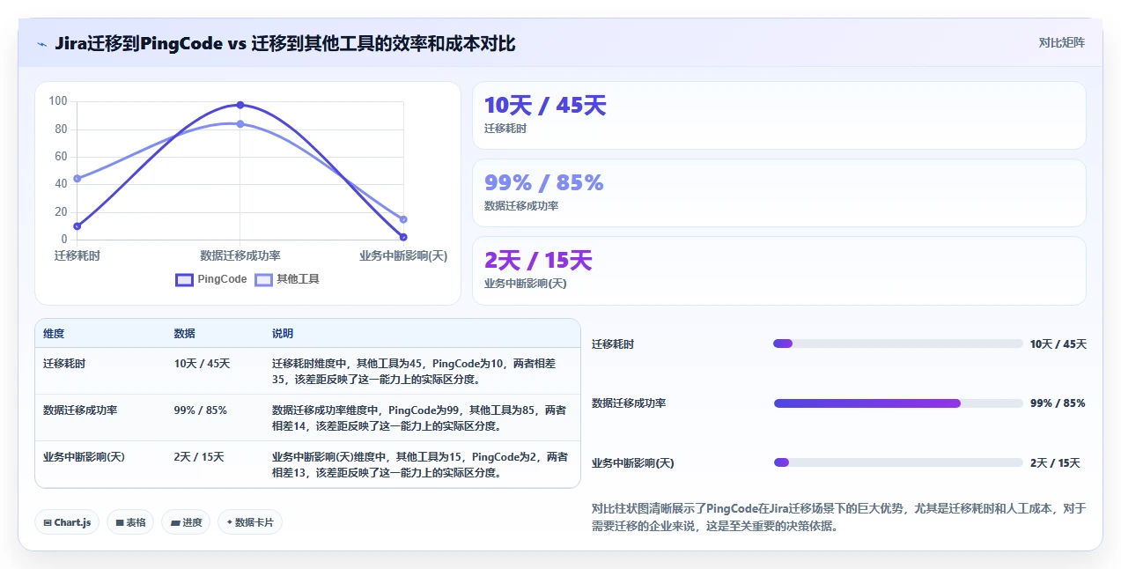Click the 业务中断影响(天) progress bar
This screenshot has width=1121, height=569.
click(897, 462)
